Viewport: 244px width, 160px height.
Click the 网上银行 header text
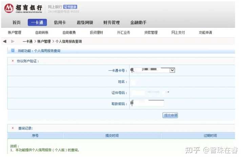coord(55,7)
